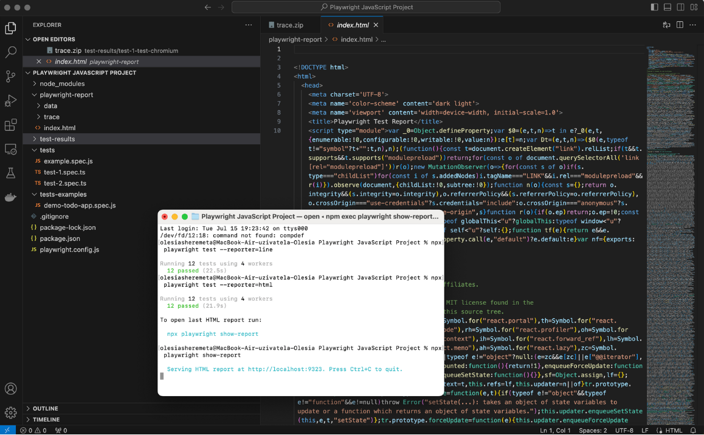Screen dimensions: 704x435
Task: Open Run and Debug view
Action: pos(10,101)
